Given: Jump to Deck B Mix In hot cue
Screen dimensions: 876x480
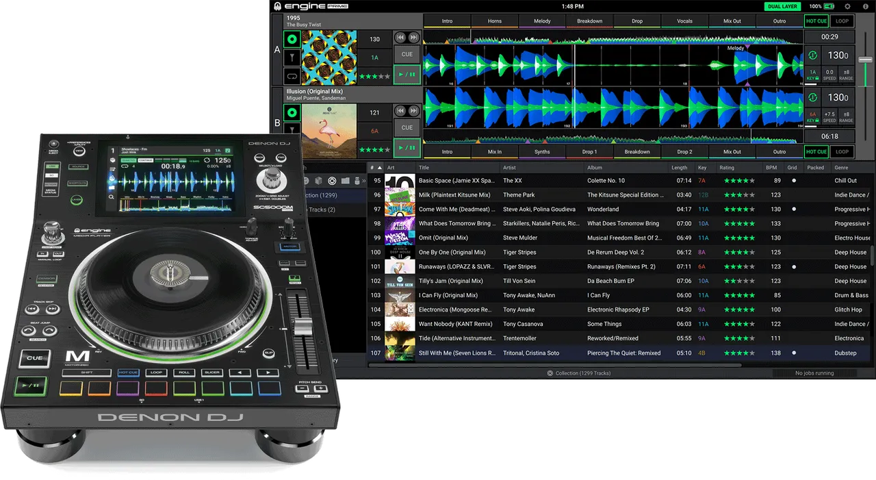Looking at the screenshot, I should (495, 152).
